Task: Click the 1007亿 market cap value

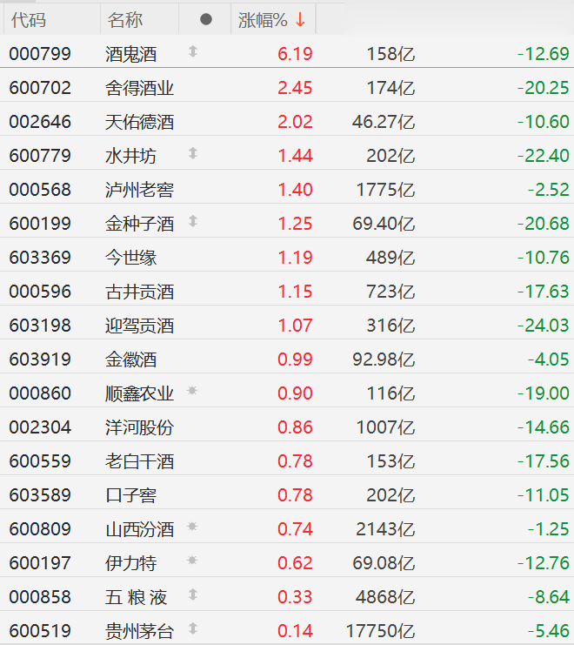Action: click(385, 427)
